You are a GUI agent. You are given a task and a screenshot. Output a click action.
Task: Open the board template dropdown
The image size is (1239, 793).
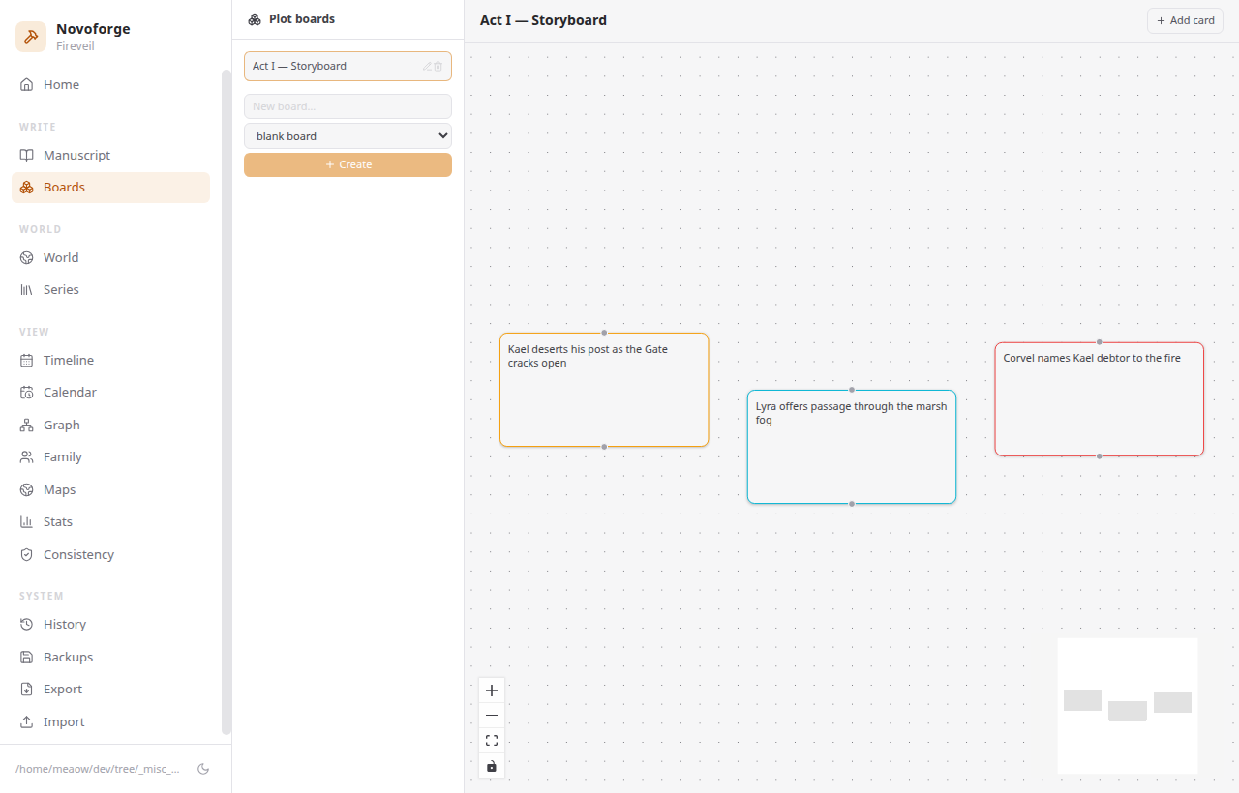coord(348,136)
